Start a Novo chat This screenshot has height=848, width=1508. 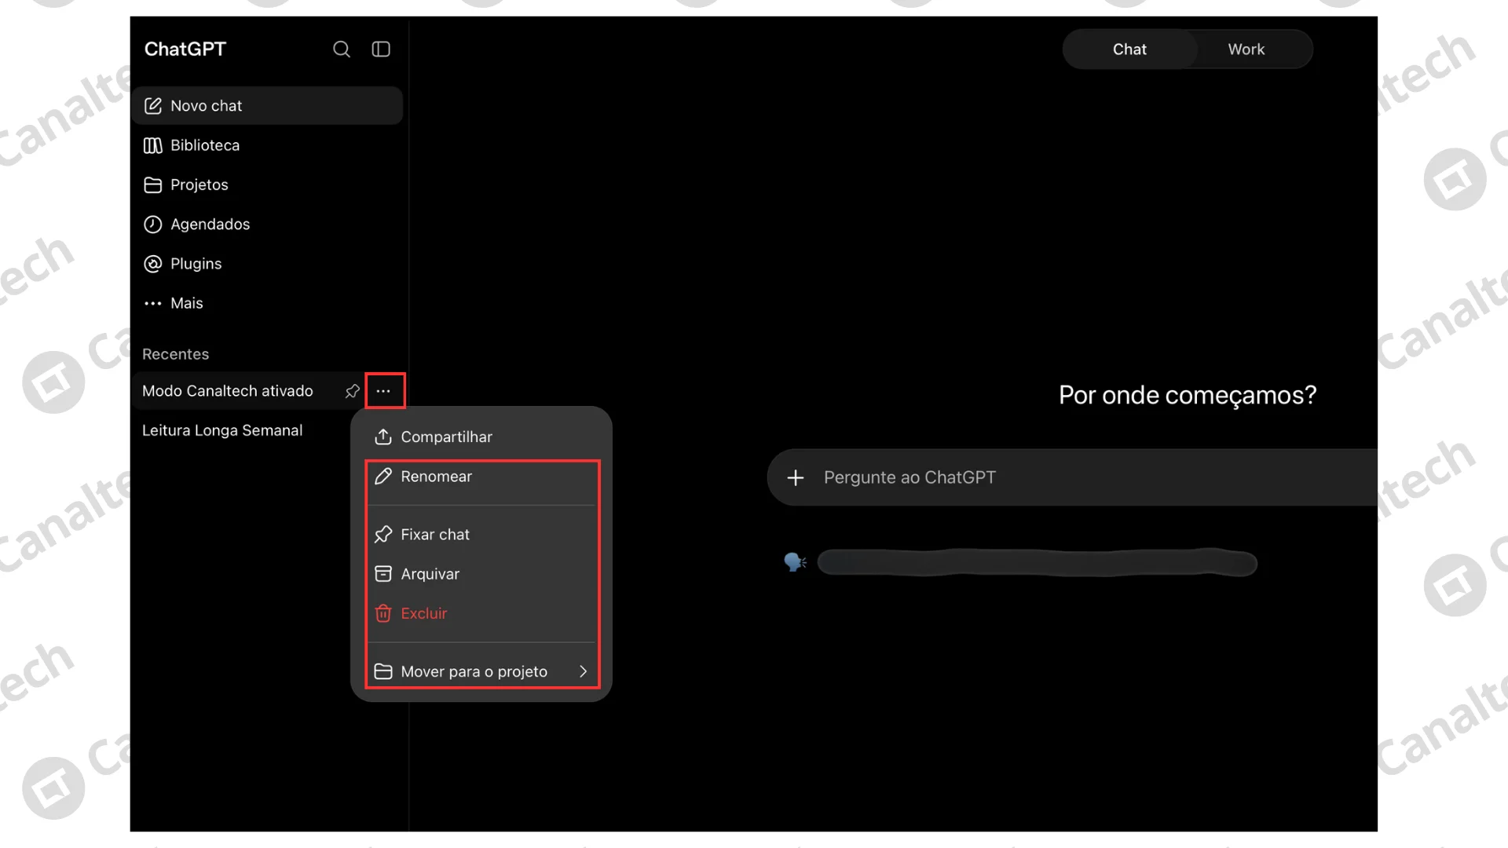267,106
